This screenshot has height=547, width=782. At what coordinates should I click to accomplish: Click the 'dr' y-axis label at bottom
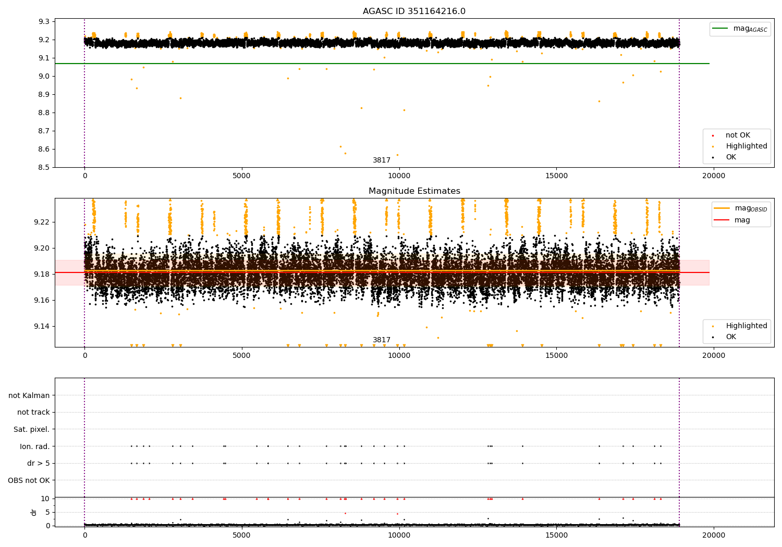(34, 512)
